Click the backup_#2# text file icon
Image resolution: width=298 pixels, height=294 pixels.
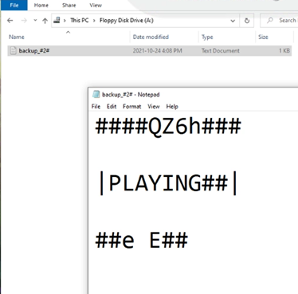[14, 50]
